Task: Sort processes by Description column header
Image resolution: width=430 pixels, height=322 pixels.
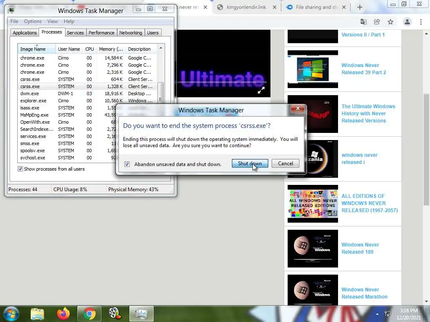Action: tap(141, 49)
